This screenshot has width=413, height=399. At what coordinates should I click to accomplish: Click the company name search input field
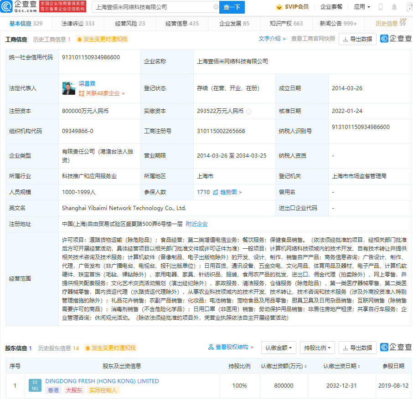click(150, 7)
